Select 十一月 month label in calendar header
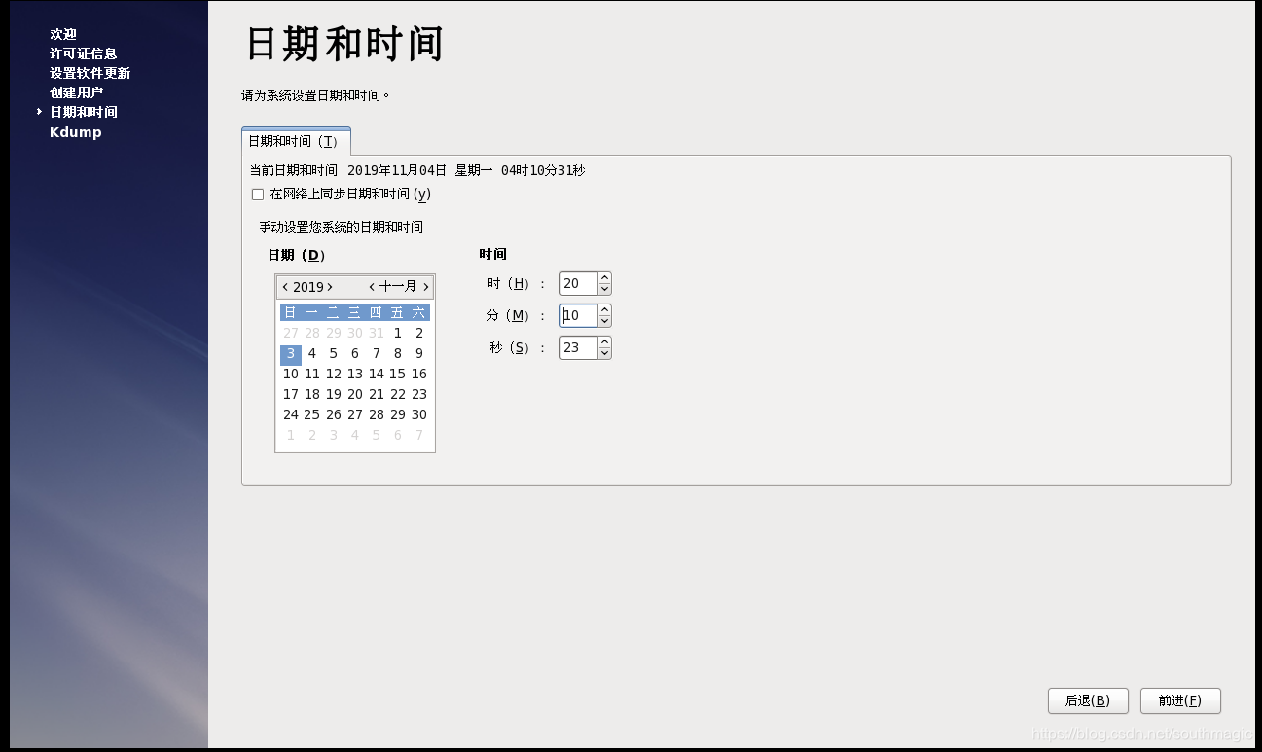 (398, 287)
